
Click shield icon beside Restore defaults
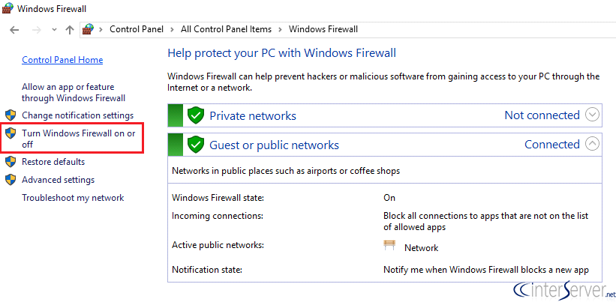(11, 161)
